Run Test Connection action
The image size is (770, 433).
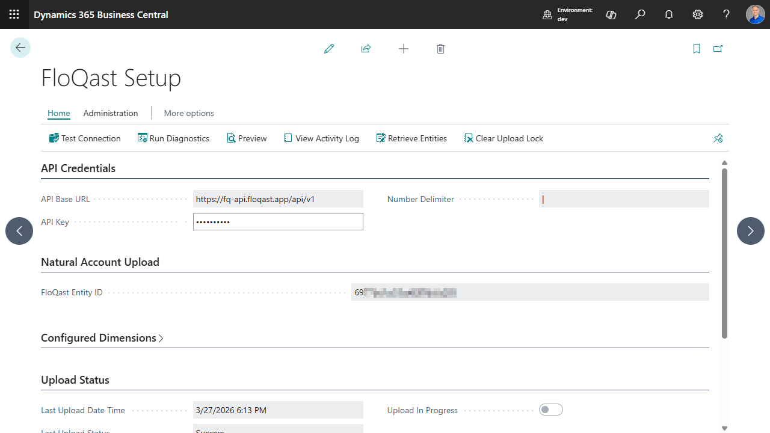point(85,138)
